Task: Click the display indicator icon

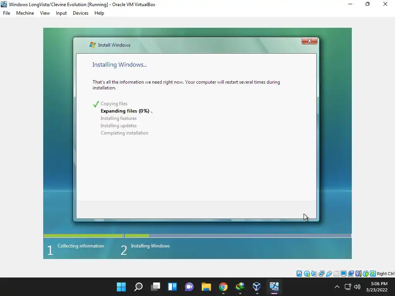Action: coord(343,274)
